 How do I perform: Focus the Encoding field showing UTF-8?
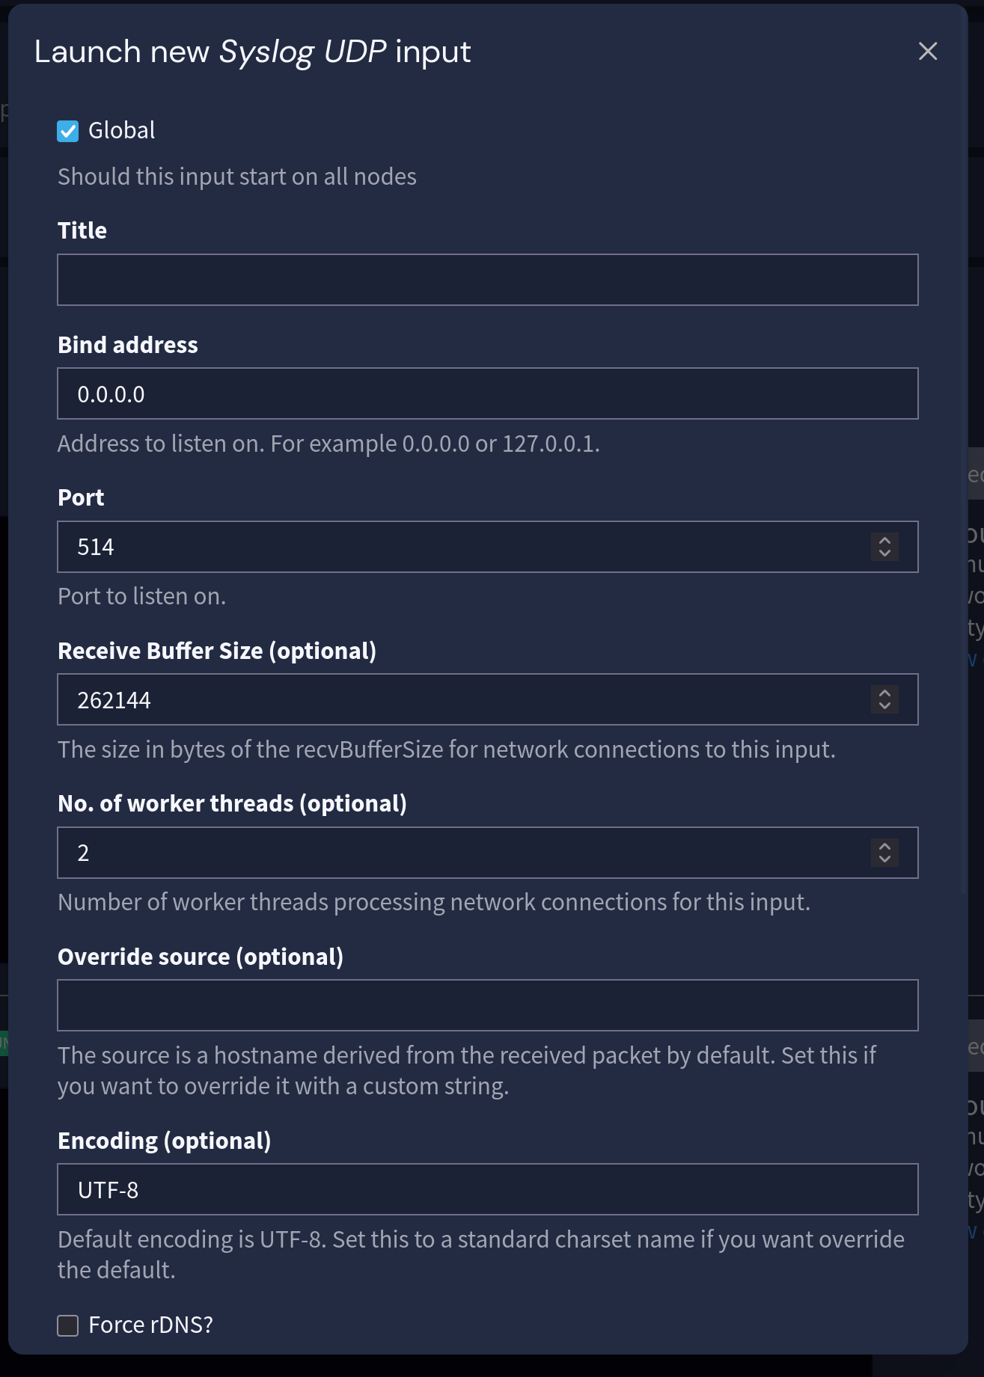(486, 1189)
